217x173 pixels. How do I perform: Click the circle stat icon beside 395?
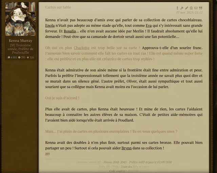coord(19,57)
